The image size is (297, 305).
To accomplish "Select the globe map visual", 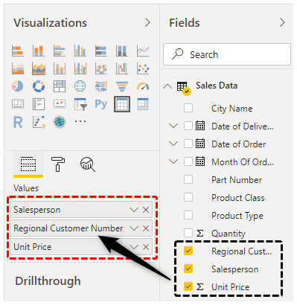I will [x=80, y=86].
